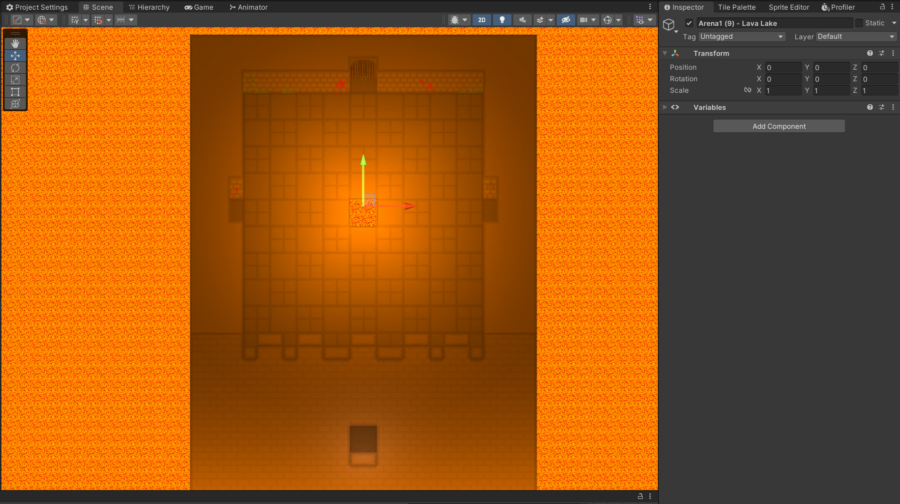Expand the Variables component

point(665,107)
